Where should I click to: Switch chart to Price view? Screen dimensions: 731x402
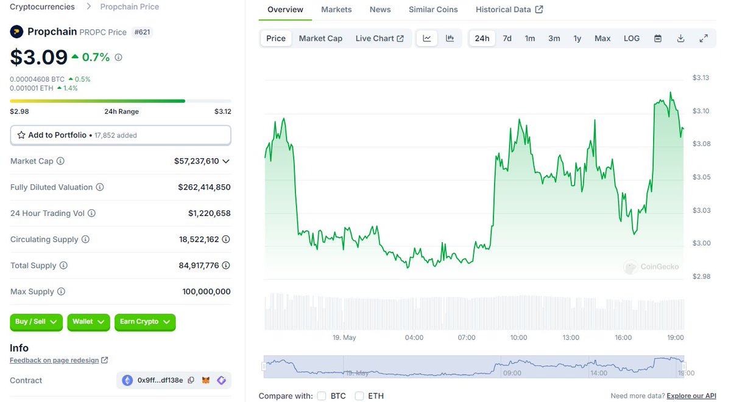click(276, 38)
